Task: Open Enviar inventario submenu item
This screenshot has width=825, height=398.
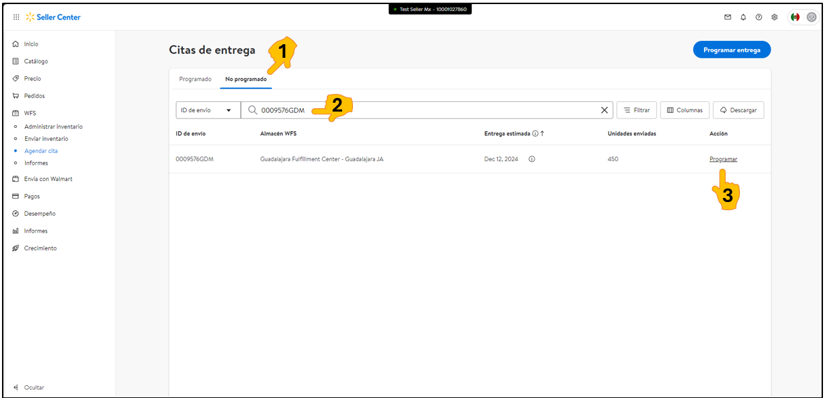Action: pyautogui.click(x=46, y=139)
